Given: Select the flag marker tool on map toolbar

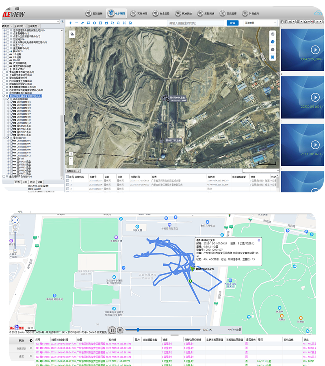Looking at the screenshot, I should 89,23.
